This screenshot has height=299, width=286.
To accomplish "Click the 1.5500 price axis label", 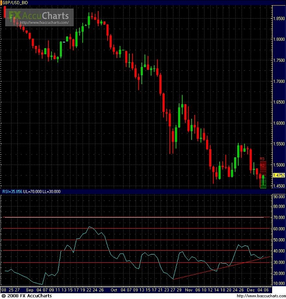I will click(x=279, y=144).
